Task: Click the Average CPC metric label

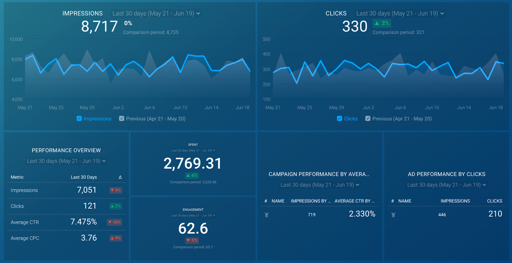Action: [25, 238]
